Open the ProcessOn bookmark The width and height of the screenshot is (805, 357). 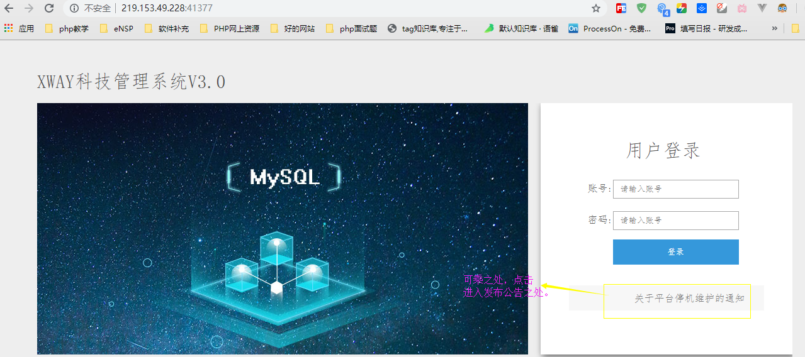(x=610, y=28)
